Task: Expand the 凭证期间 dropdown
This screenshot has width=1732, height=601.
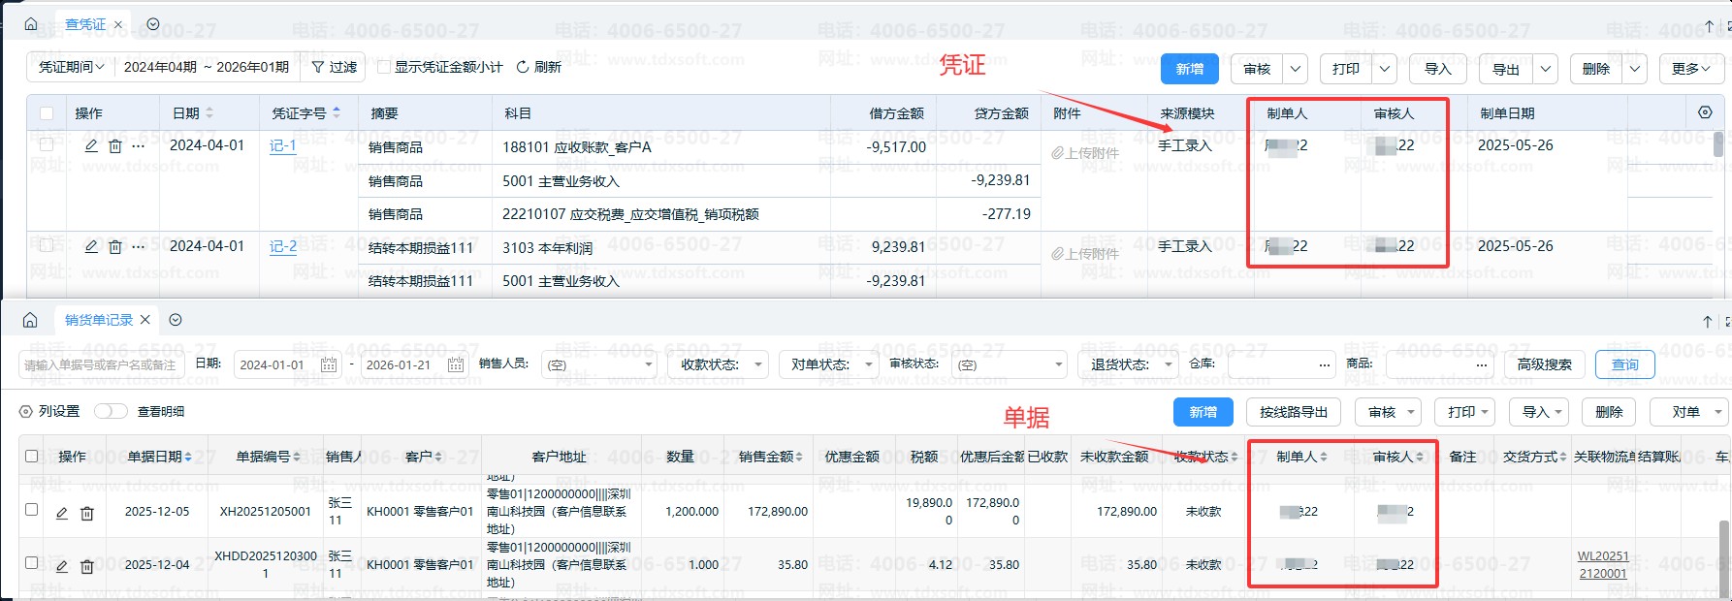Action: pyautogui.click(x=71, y=67)
